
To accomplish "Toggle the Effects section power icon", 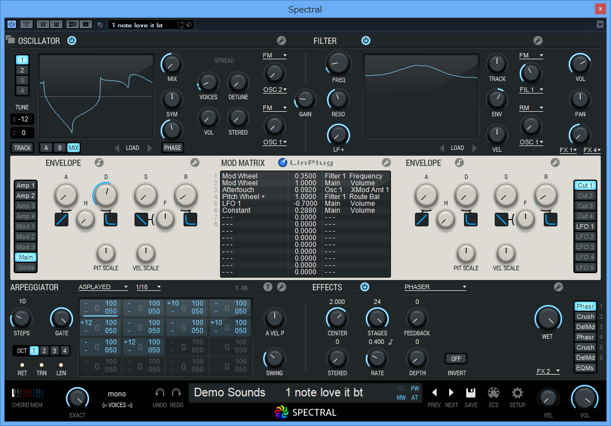I will [x=365, y=287].
